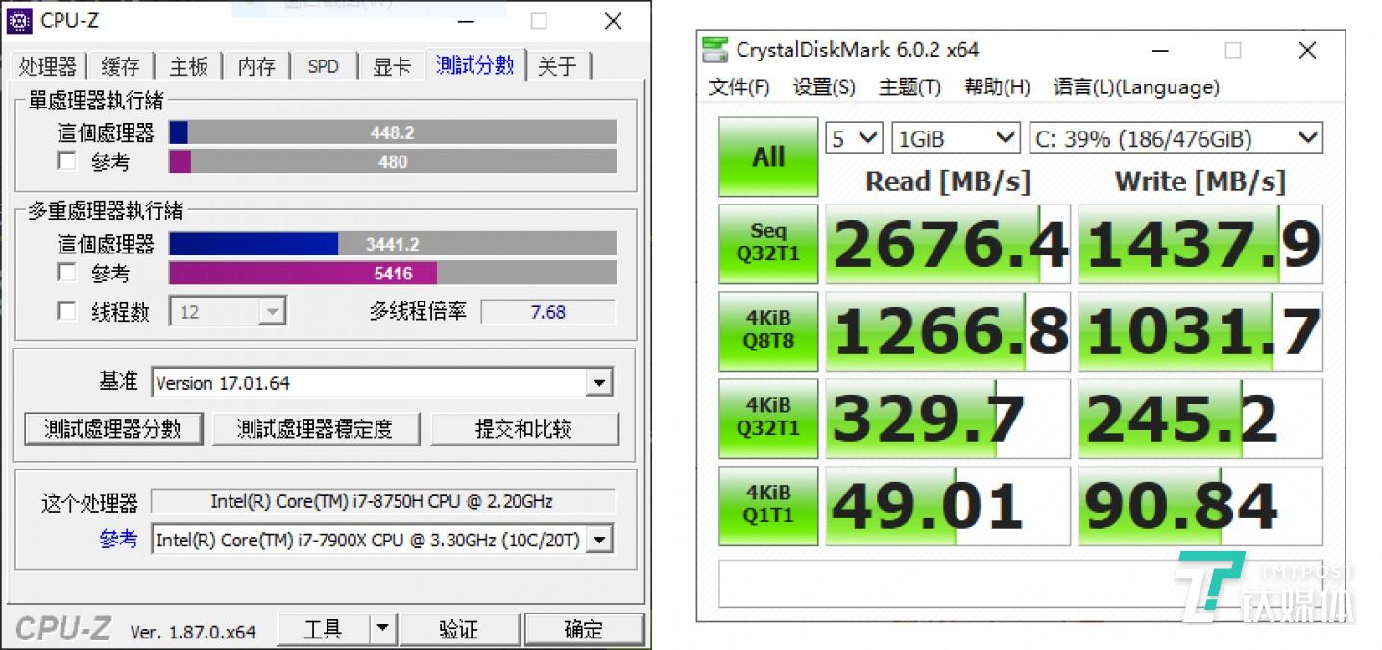The width and height of the screenshot is (1382, 650).
Task: Open 设置(S) menu
Action: click(x=824, y=87)
